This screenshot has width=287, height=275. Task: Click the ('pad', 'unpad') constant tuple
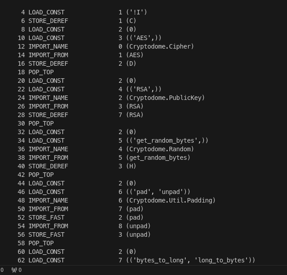tap(158, 192)
